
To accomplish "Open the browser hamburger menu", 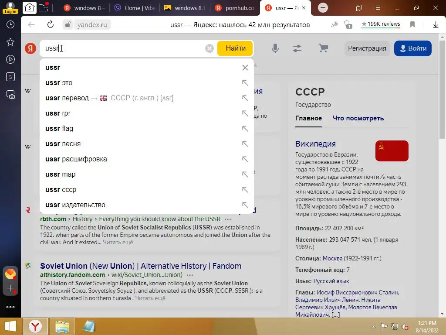I will point(378,8).
